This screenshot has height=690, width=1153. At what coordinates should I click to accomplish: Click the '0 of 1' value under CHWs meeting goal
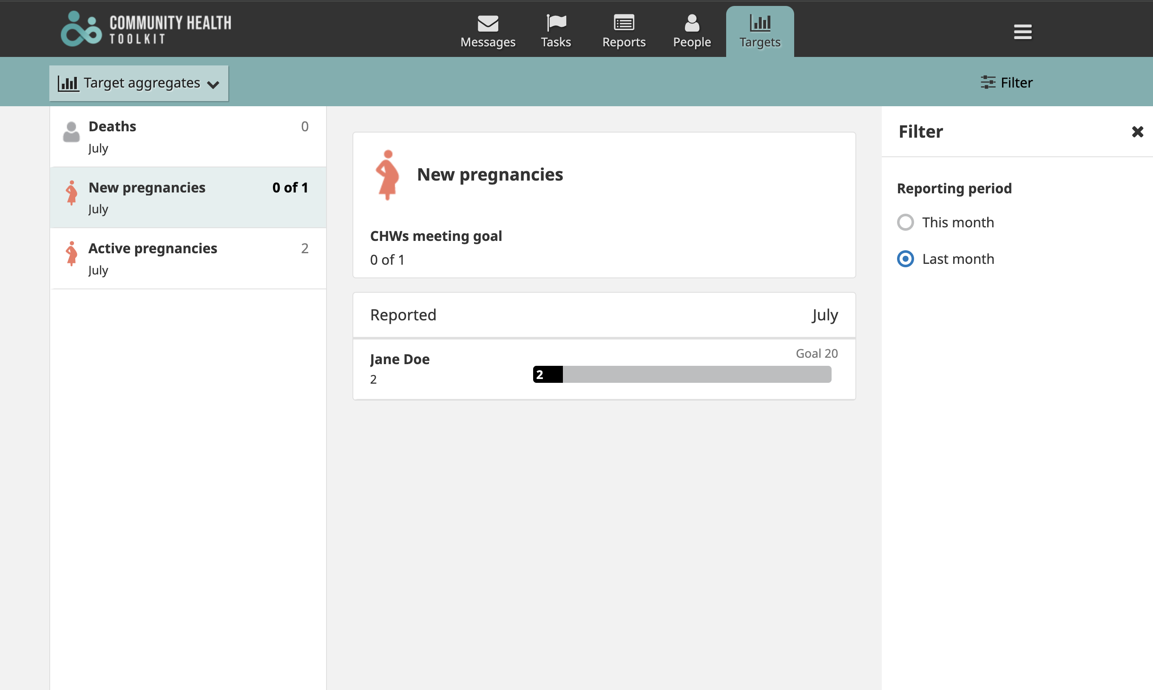click(387, 260)
